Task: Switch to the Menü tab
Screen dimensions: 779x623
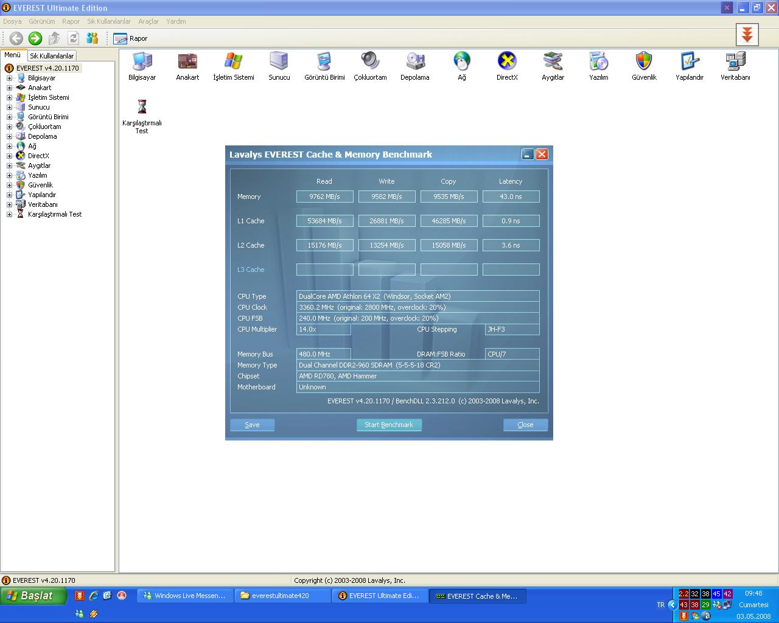Action: [12, 55]
